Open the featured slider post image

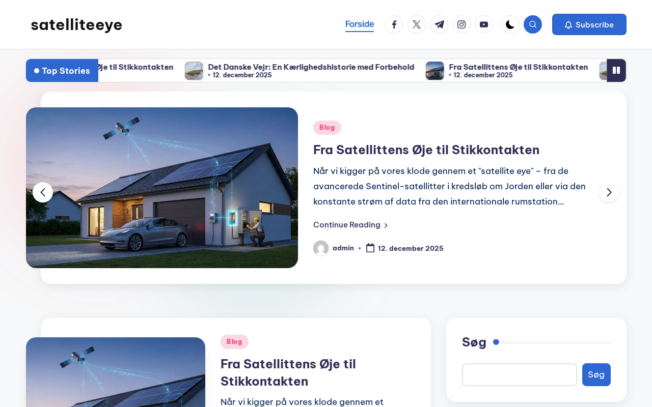[x=162, y=188]
